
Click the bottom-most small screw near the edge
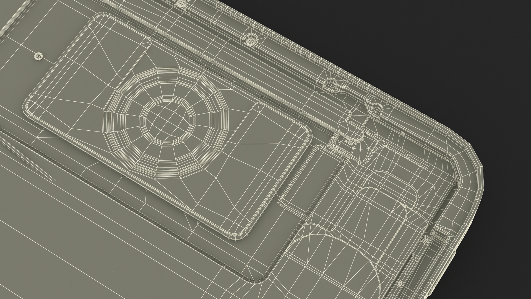point(400,283)
